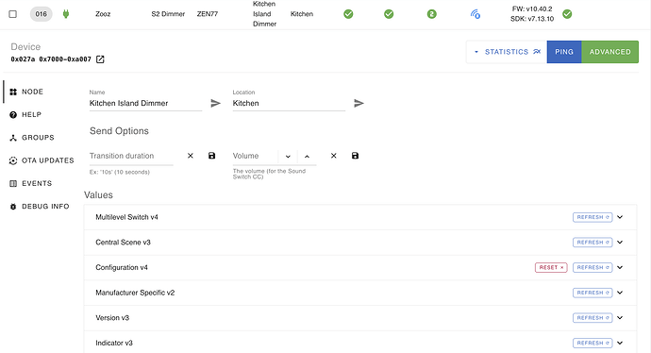
Task: Refresh Configuration v4 values
Action: [593, 267]
